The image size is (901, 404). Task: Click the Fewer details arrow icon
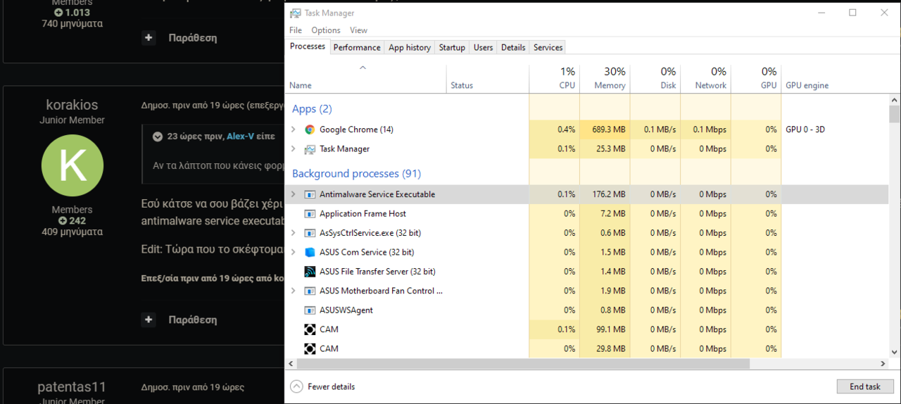pyautogui.click(x=296, y=386)
